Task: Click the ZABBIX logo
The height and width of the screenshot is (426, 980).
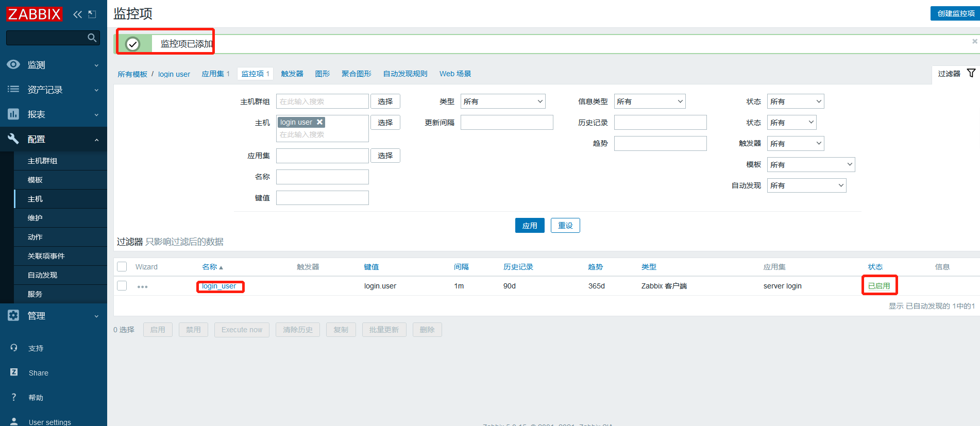Action: (x=34, y=14)
